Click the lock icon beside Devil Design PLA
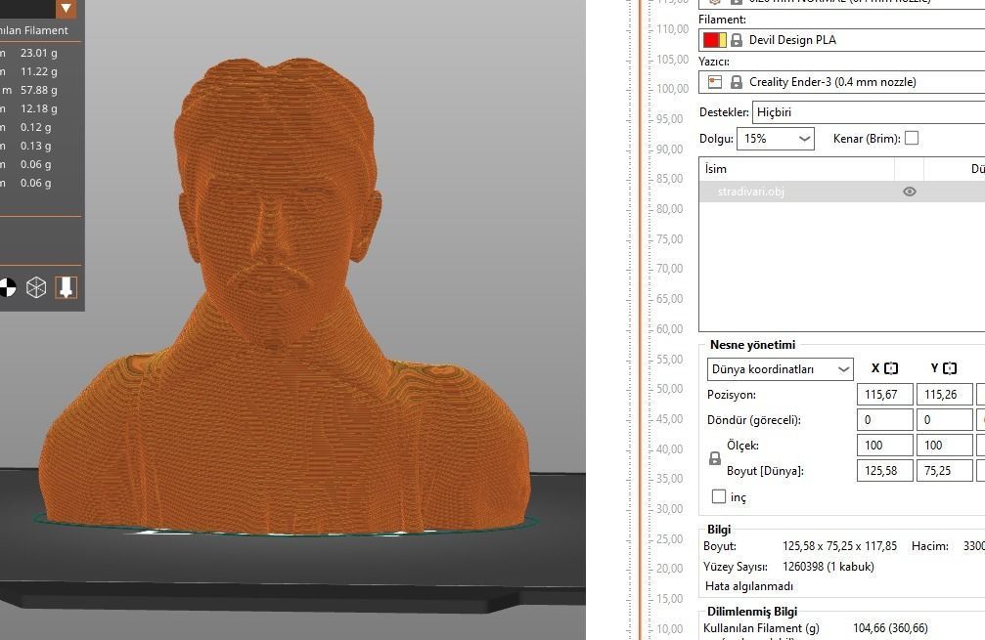The width and height of the screenshot is (985, 640). 737,40
